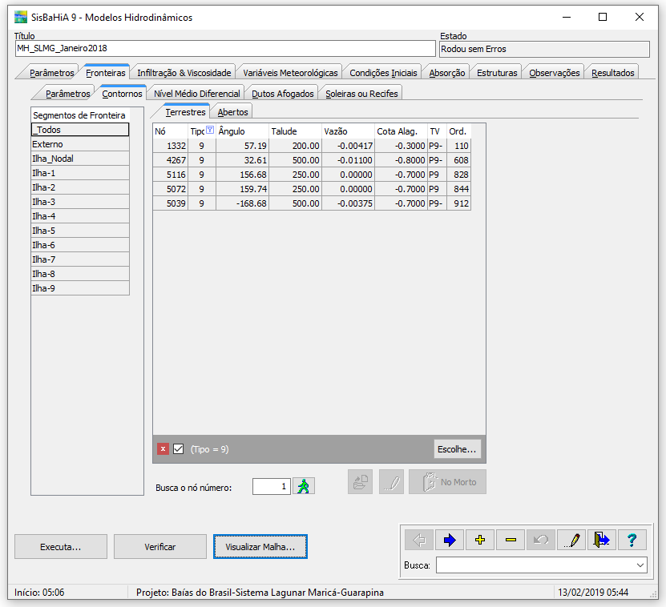Viewport: 666px width, 607px height.
Task: Switch to the Condições Iniciais tab
Action: (383, 73)
